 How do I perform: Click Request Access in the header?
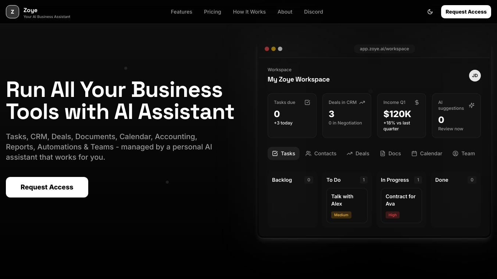466,12
